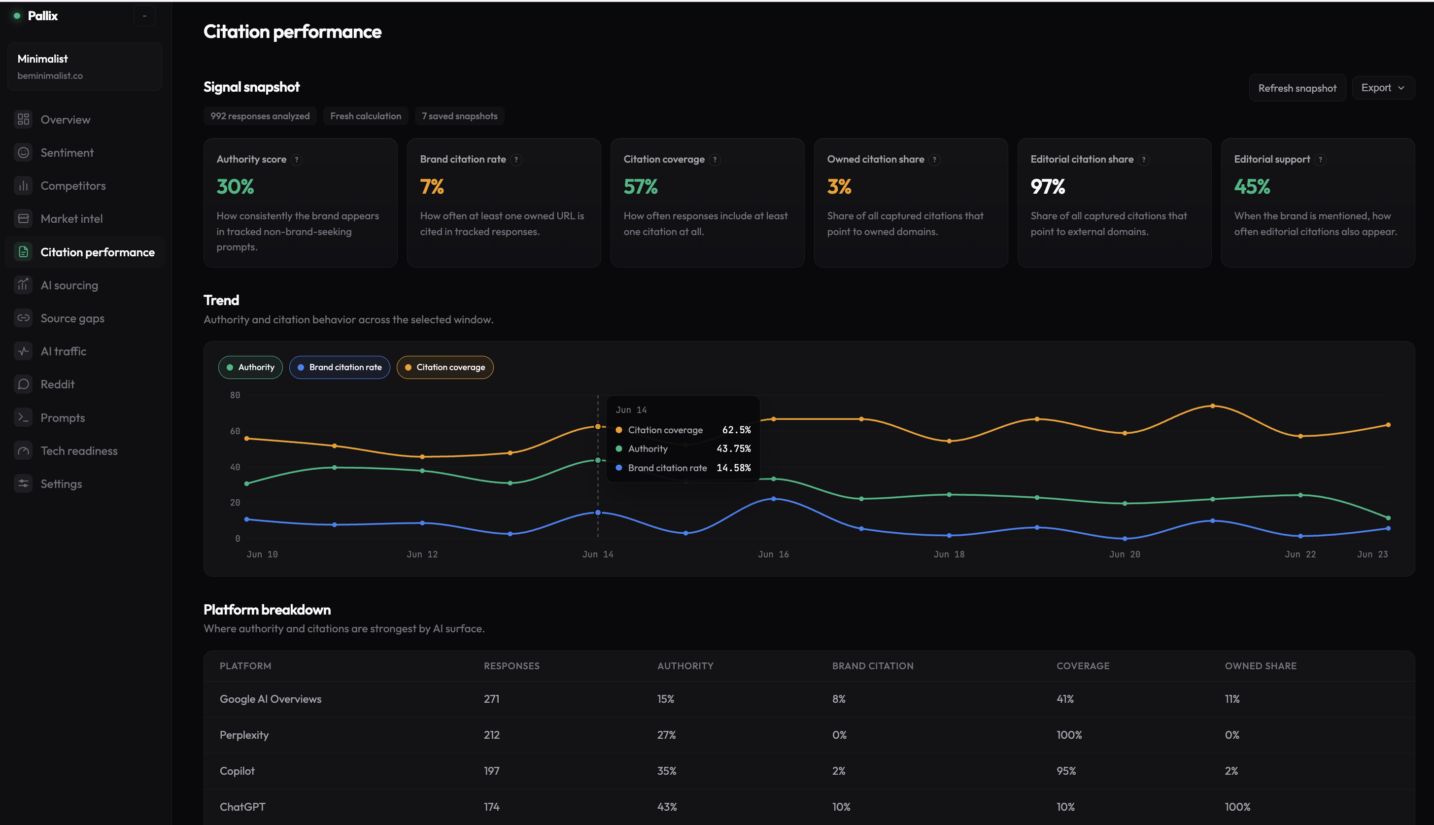Viewport: 1434px width, 825px height.
Task: Select the Google AI Overviews row
Action: coord(809,699)
